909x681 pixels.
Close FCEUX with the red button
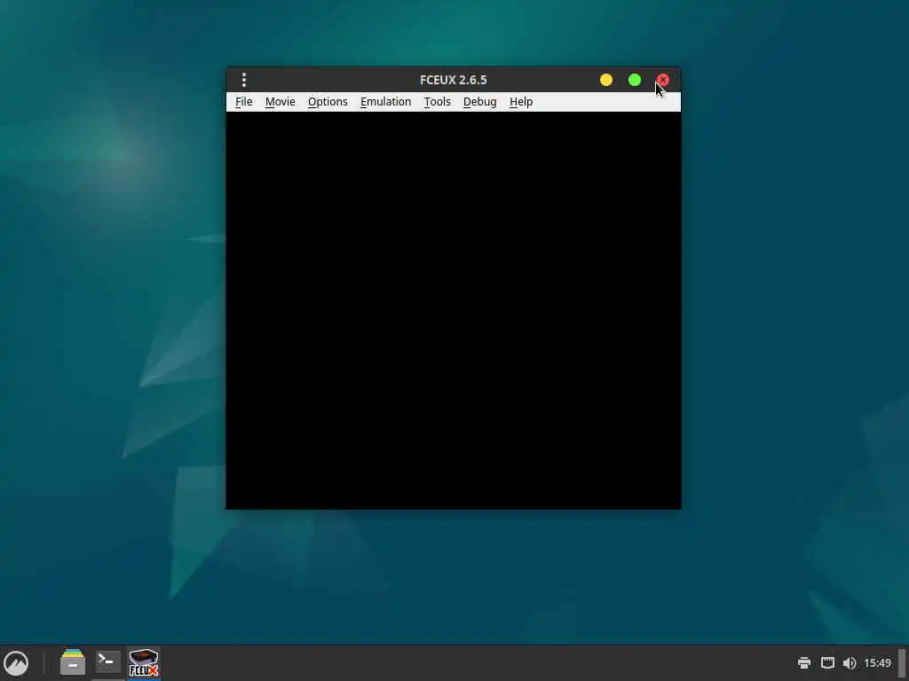coord(662,80)
